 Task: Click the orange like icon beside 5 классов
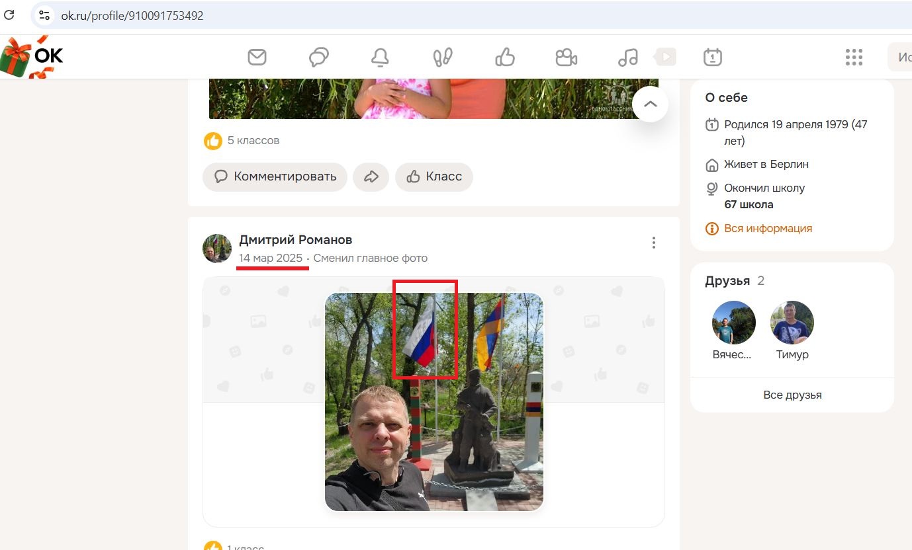[x=213, y=140]
